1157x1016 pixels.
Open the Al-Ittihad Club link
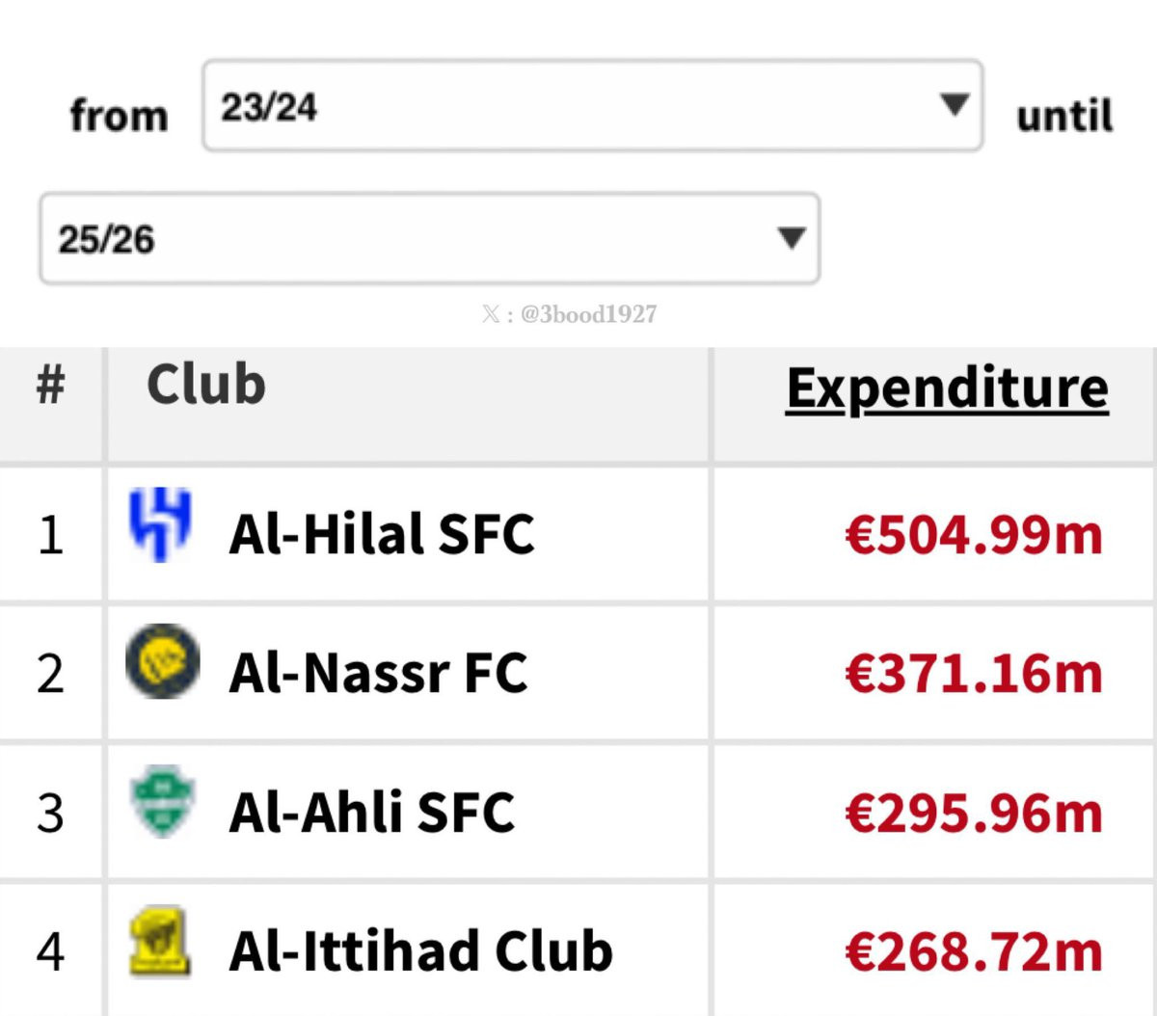tap(420, 950)
